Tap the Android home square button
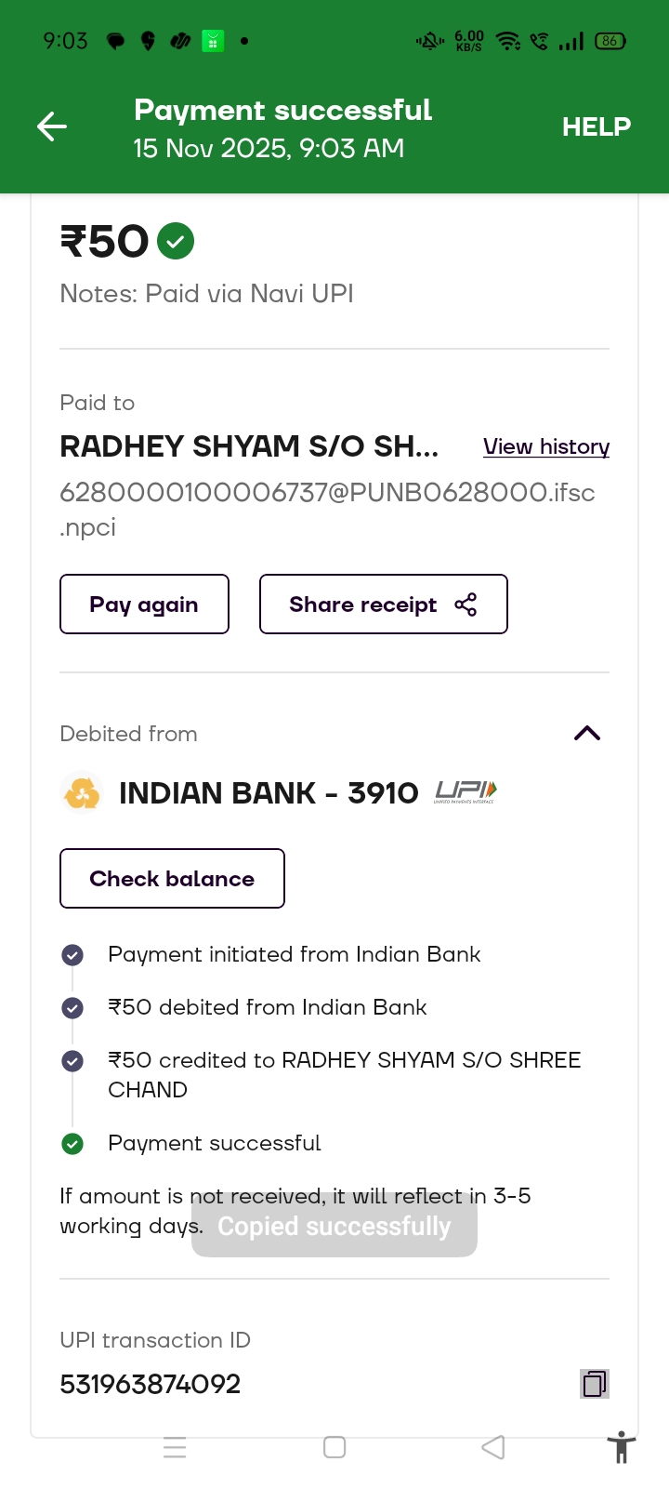Viewport: 669px width, 1488px height. pyautogui.click(x=334, y=1447)
